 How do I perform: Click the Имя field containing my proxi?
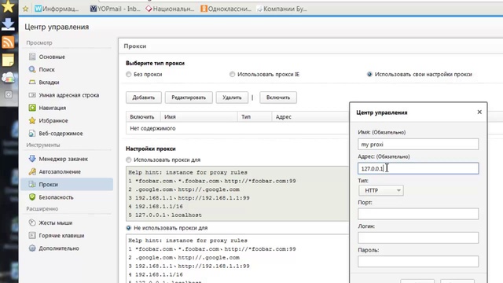[x=418, y=145]
